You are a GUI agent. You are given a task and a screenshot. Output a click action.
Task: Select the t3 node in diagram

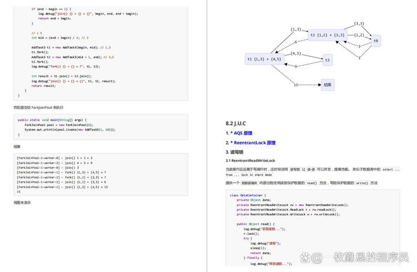(327, 60)
